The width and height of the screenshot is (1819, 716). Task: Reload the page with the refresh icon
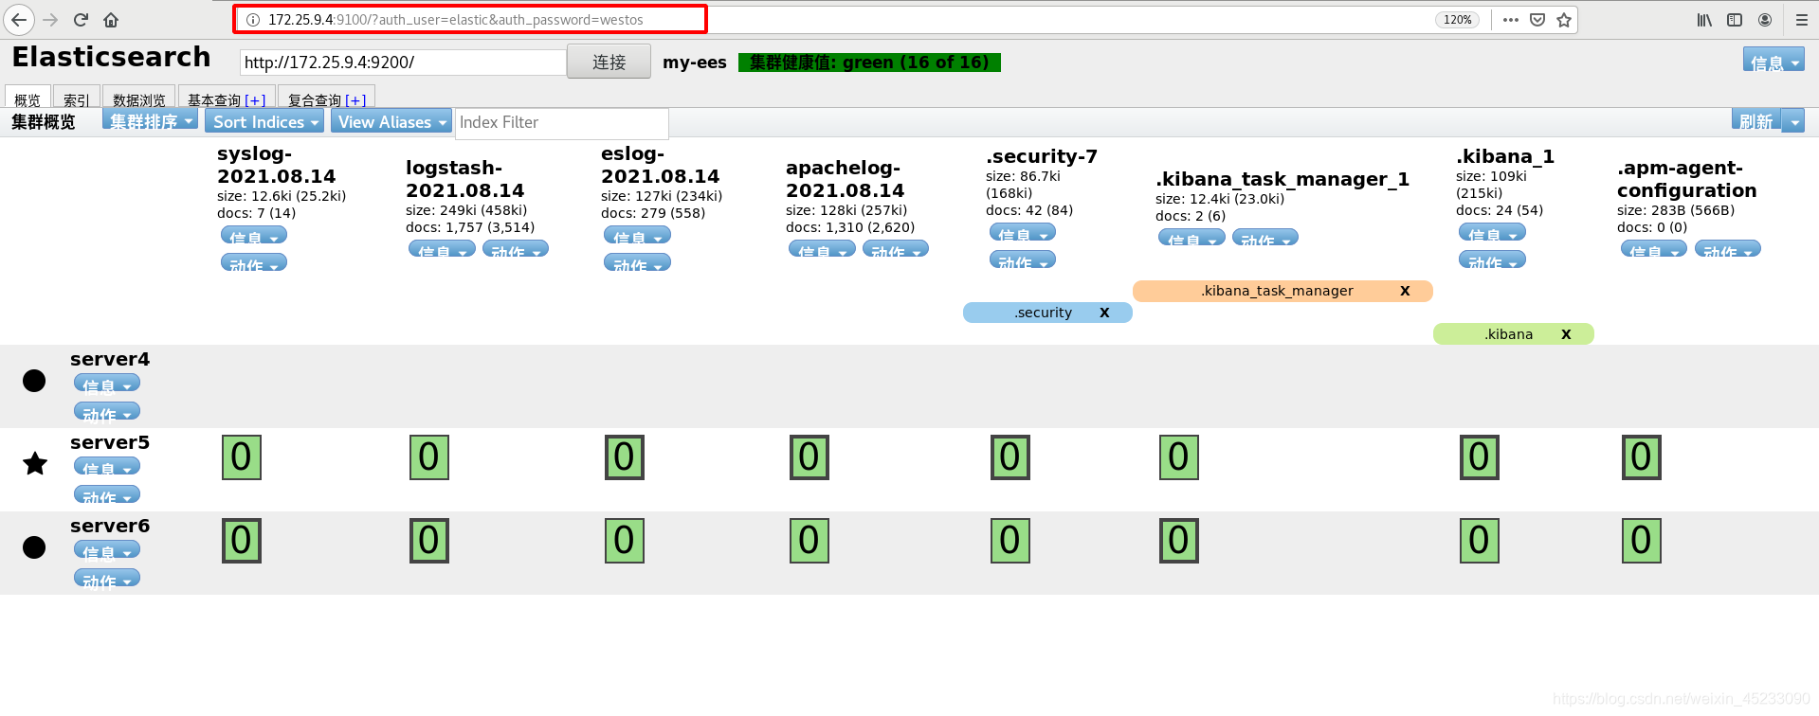(81, 20)
